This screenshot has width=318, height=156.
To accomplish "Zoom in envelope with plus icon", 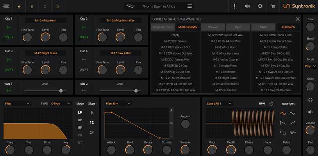I will [x=172, y=110].
